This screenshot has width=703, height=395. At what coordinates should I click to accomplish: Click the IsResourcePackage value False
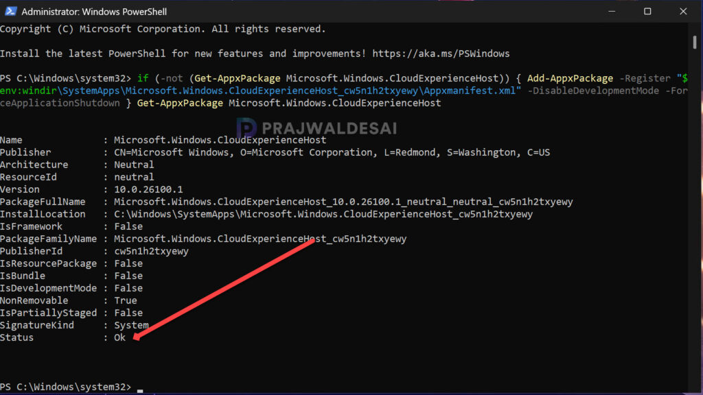tap(128, 263)
